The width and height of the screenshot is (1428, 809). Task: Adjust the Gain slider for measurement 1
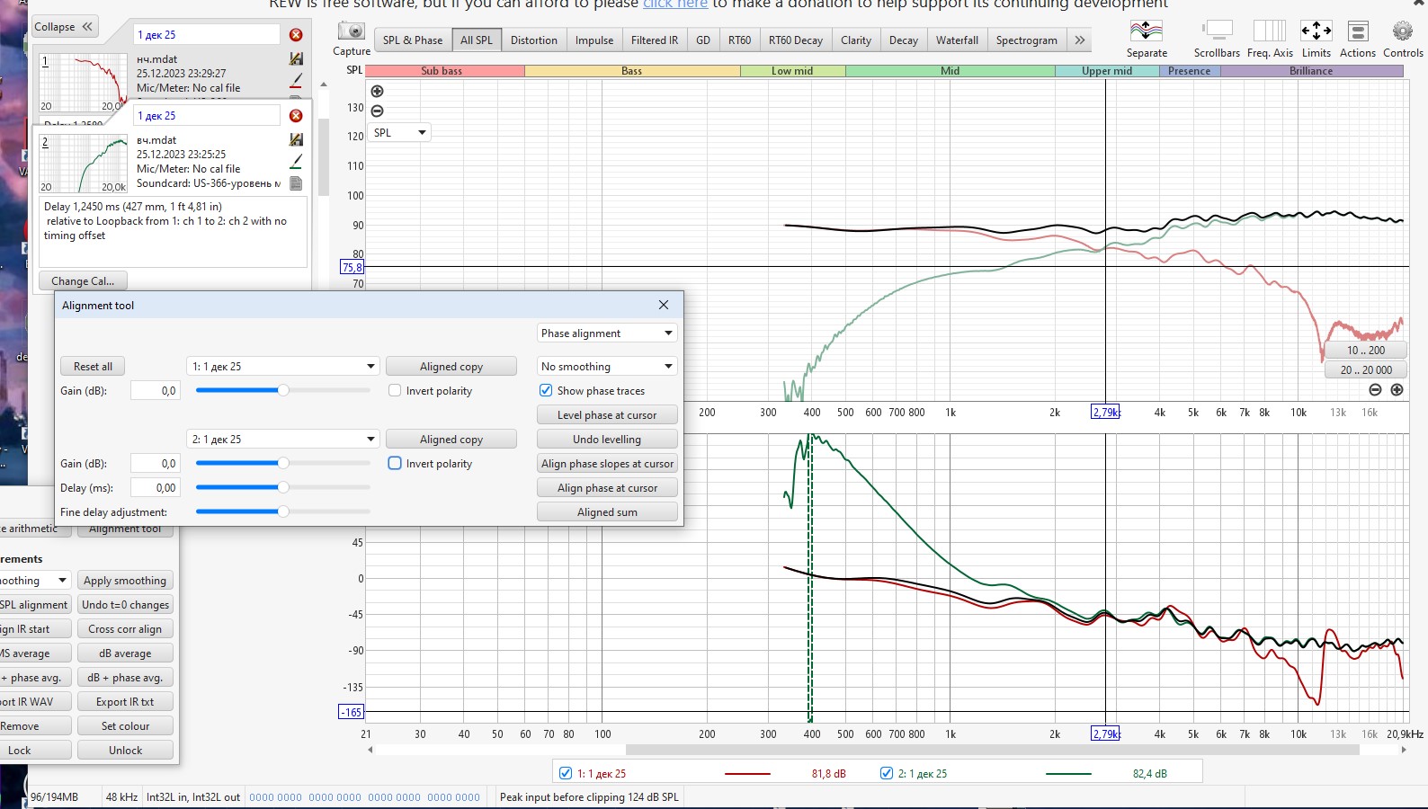pos(282,390)
